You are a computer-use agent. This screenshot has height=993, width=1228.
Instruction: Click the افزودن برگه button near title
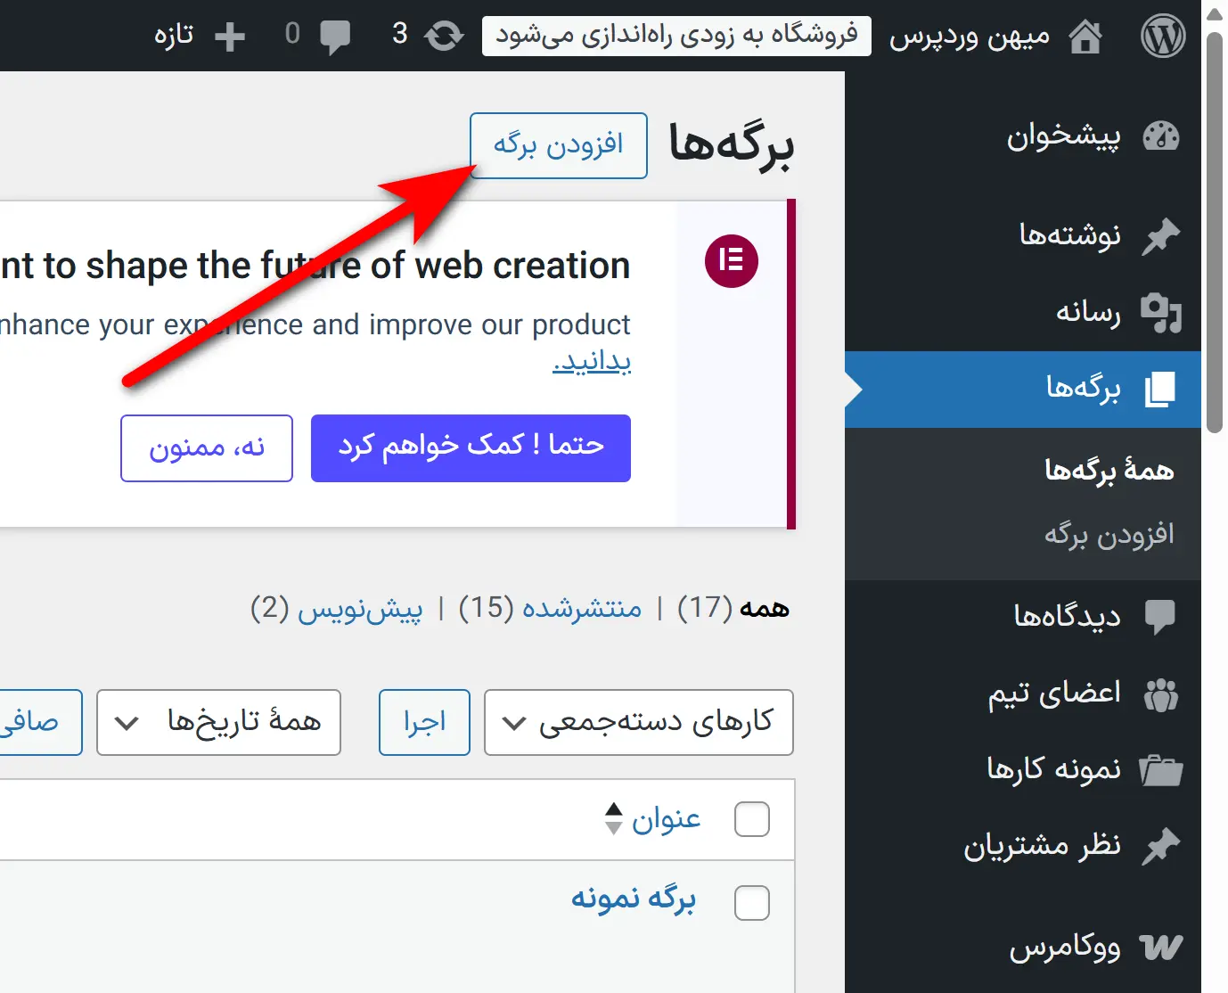558,145
